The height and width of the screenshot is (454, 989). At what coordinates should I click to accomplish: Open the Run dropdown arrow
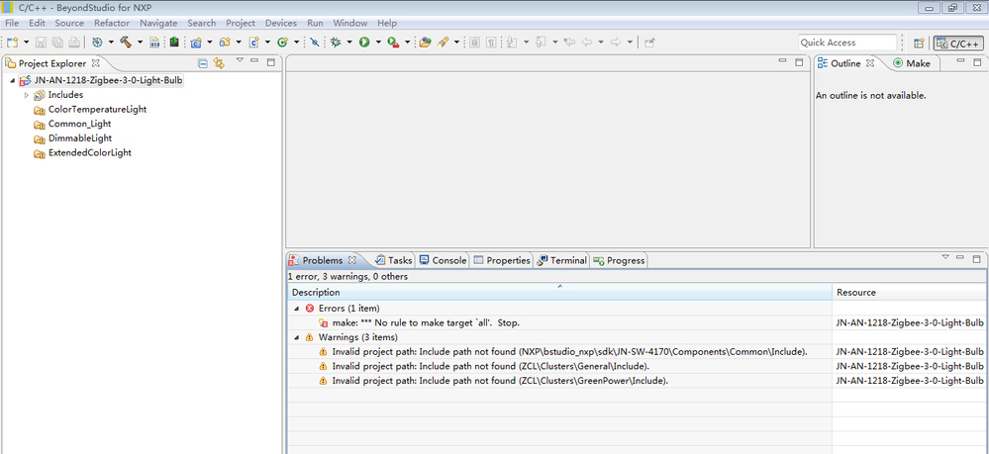pyautogui.click(x=378, y=43)
